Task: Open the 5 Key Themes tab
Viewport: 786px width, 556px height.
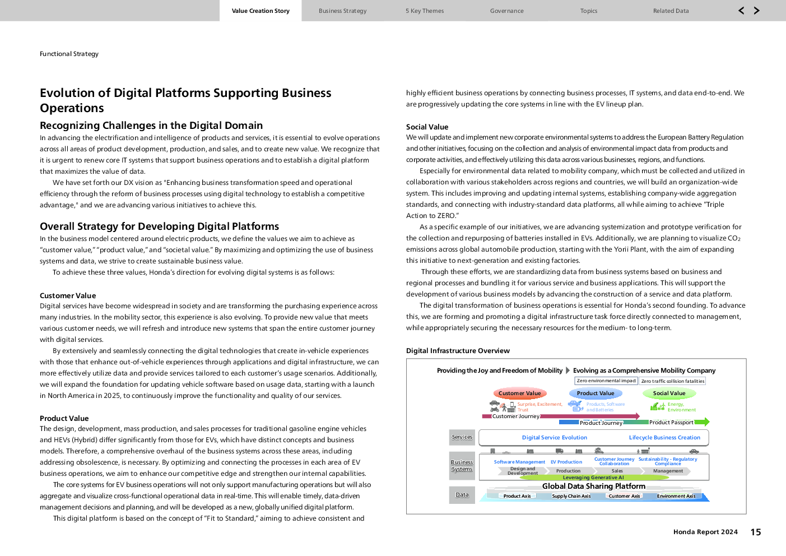Action: coord(425,11)
